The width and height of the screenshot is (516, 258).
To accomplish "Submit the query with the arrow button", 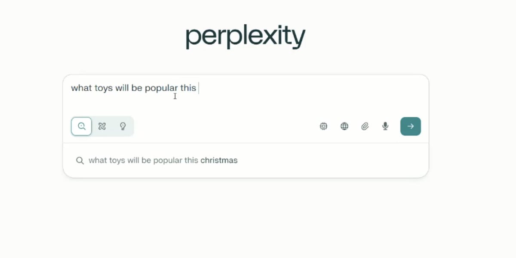I will pos(410,126).
